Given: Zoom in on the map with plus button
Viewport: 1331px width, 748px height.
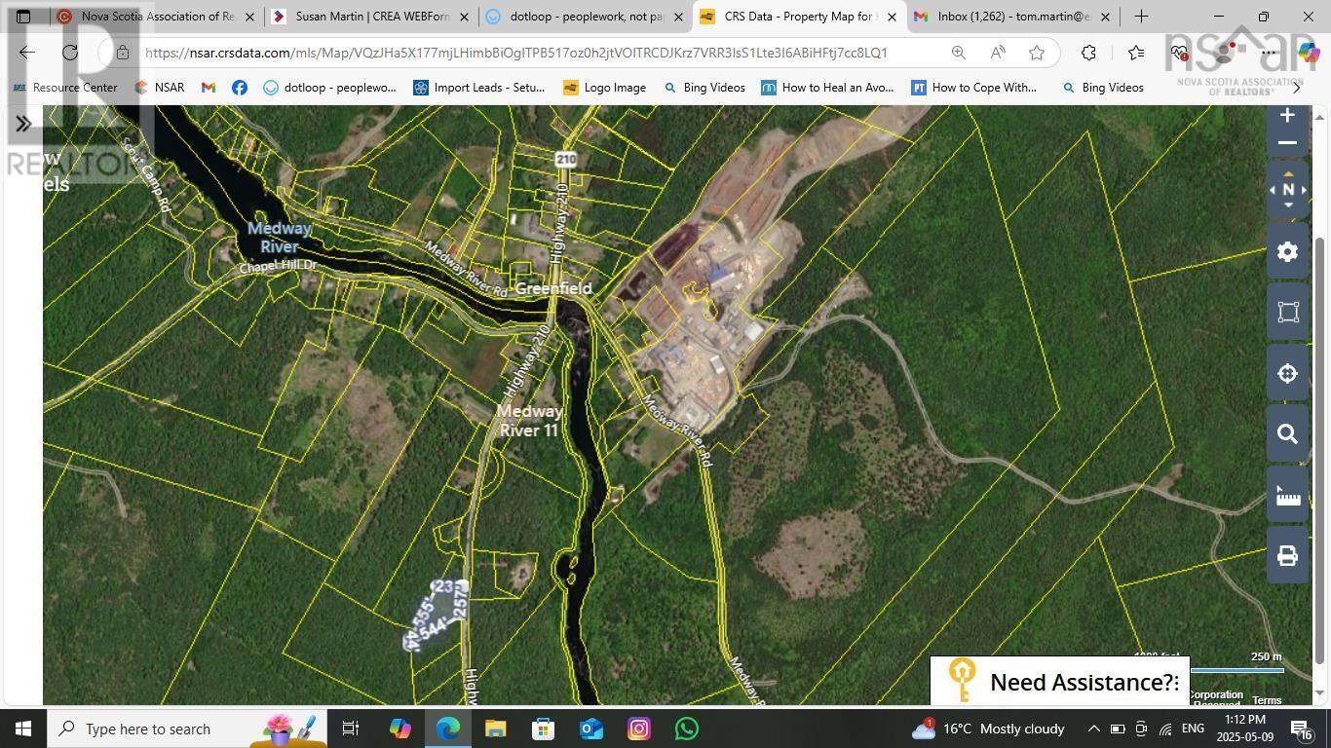Looking at the screenshot, I should [1287, 116].
